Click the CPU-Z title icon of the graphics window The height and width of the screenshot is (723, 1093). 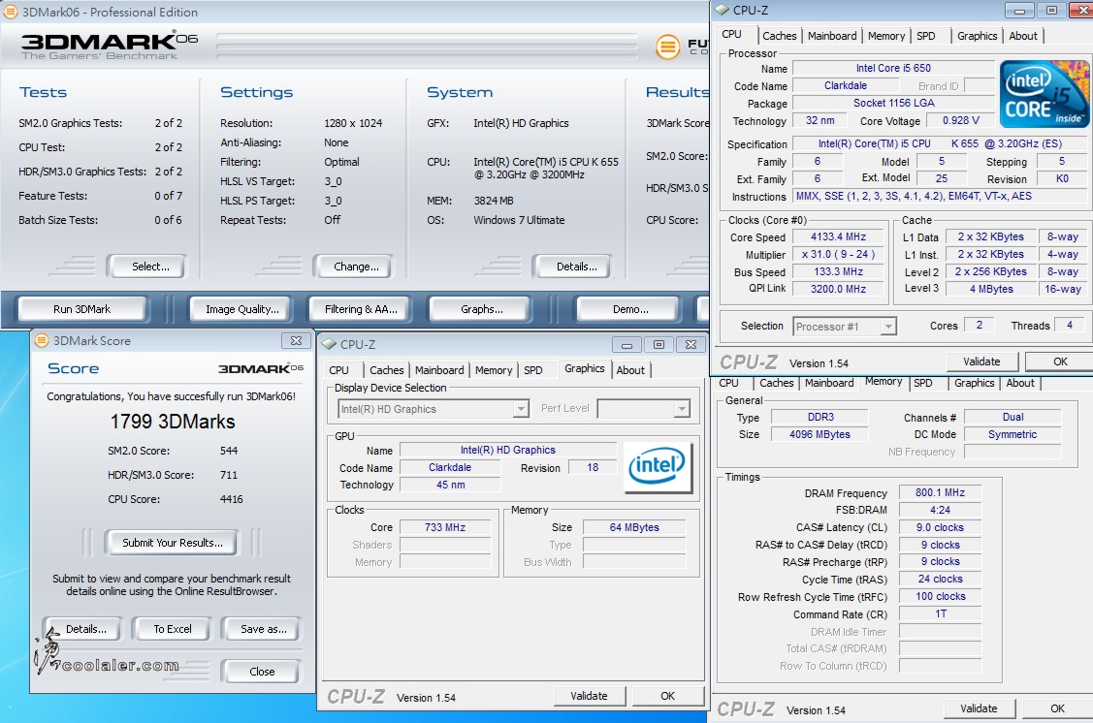(329, 345)
